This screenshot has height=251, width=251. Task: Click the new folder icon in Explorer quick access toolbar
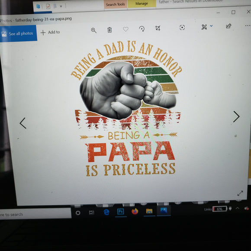(55, 6)
